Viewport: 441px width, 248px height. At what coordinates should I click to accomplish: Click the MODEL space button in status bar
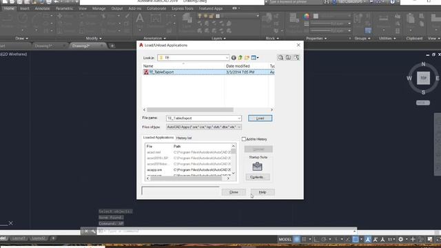[285, 239]
